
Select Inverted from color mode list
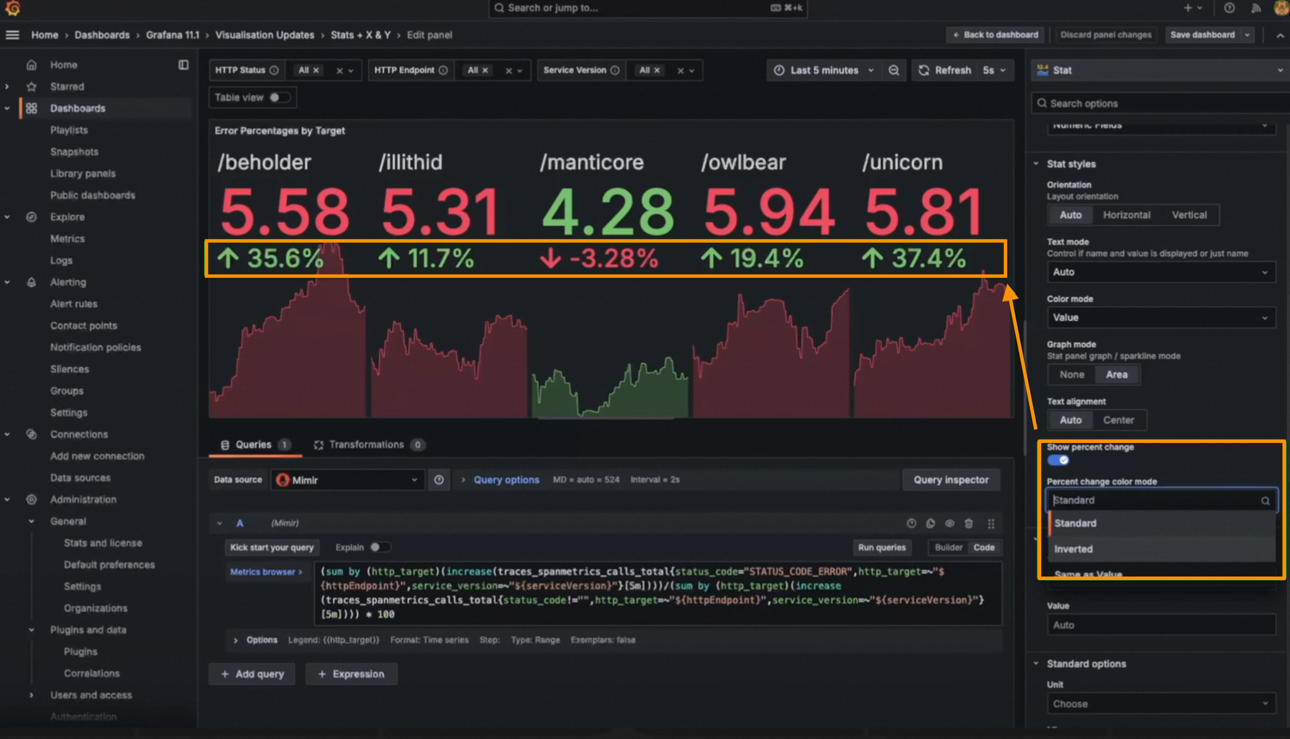[x=1073, y=549]
